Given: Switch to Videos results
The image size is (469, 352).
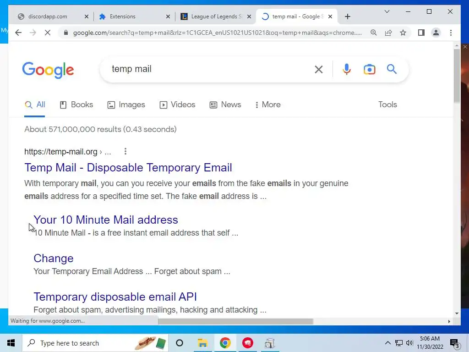Looking at the screenshot, I should pyautogui.click(x=177, y=105).
